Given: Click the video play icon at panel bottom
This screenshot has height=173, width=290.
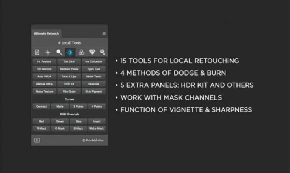Looking at the screenshot, I should (x=37, y=140).
